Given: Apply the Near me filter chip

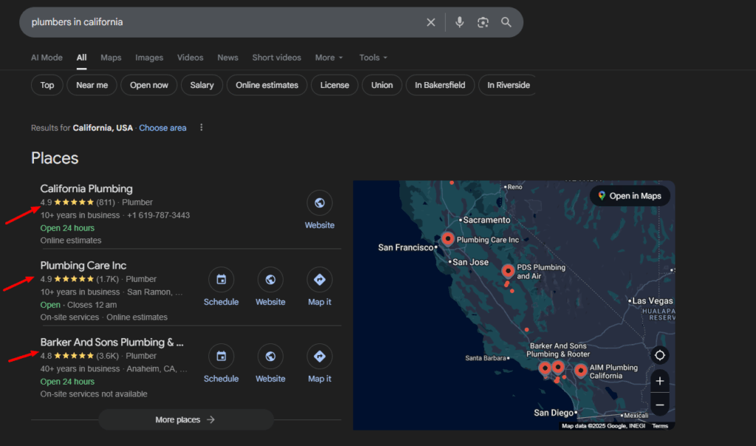Looking at the screenshot, I should tap(92, 86).
